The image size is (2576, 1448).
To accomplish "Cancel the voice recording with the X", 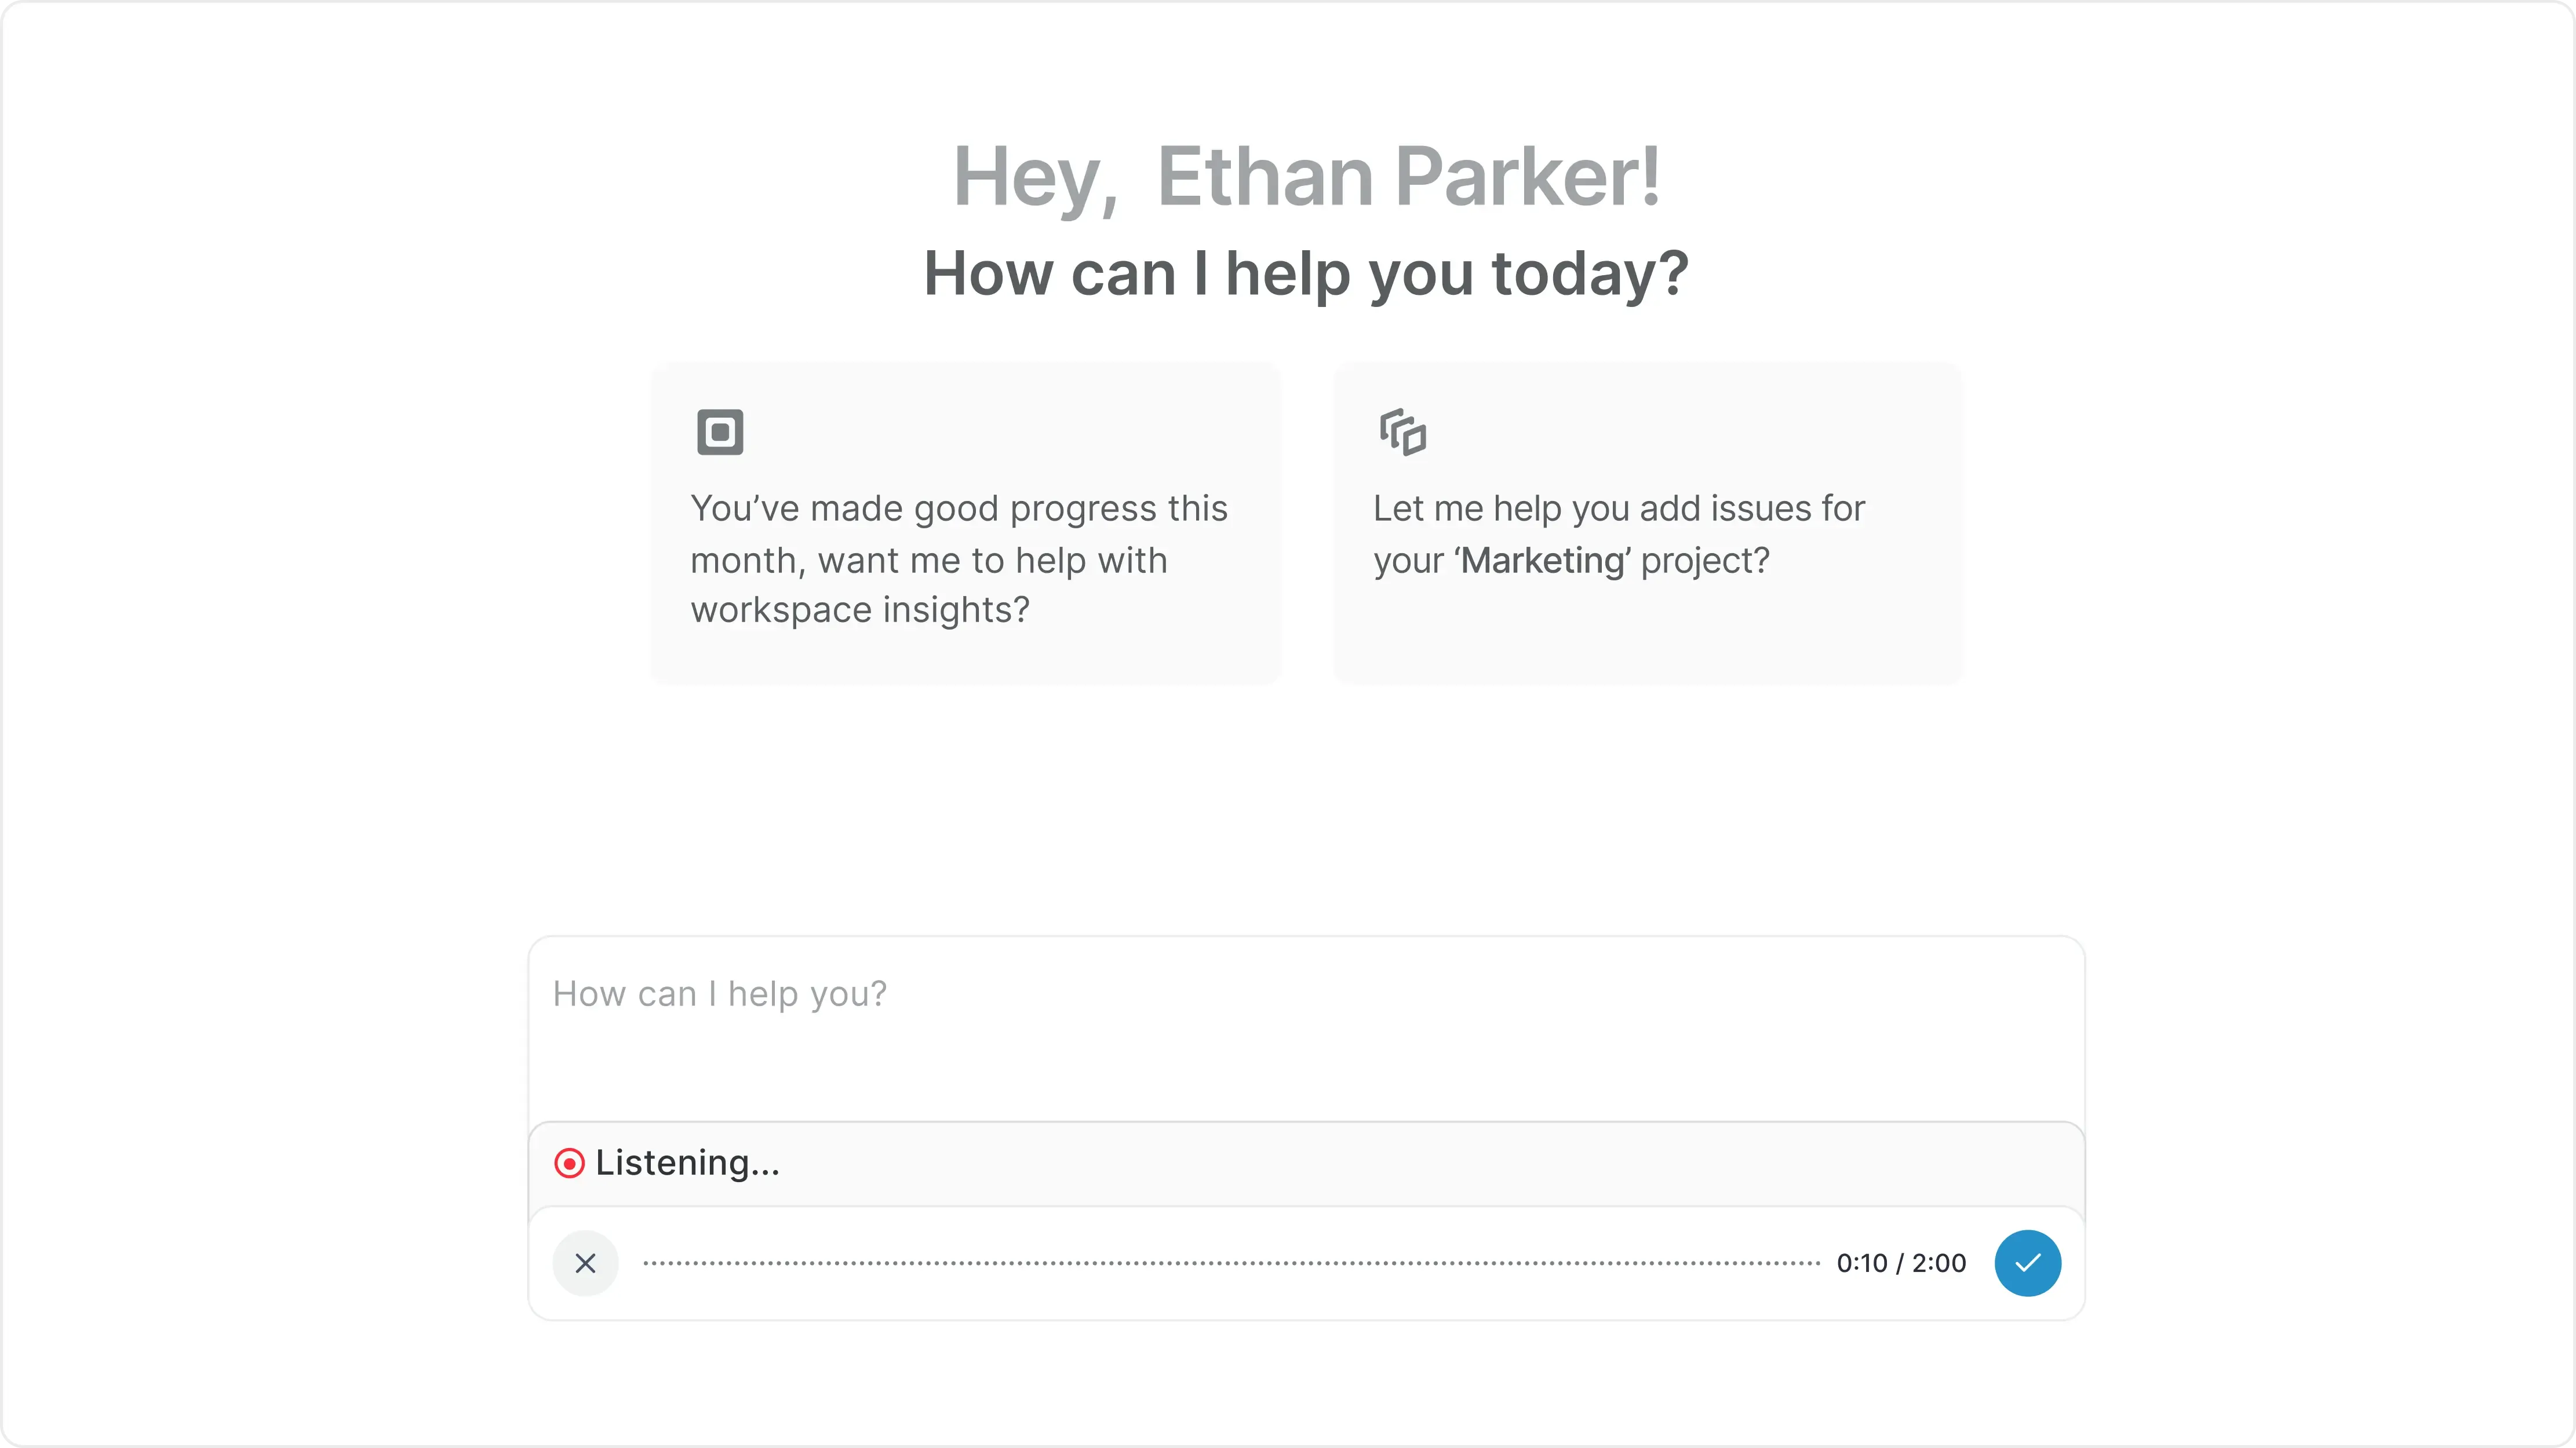I will coord(586,1263).
